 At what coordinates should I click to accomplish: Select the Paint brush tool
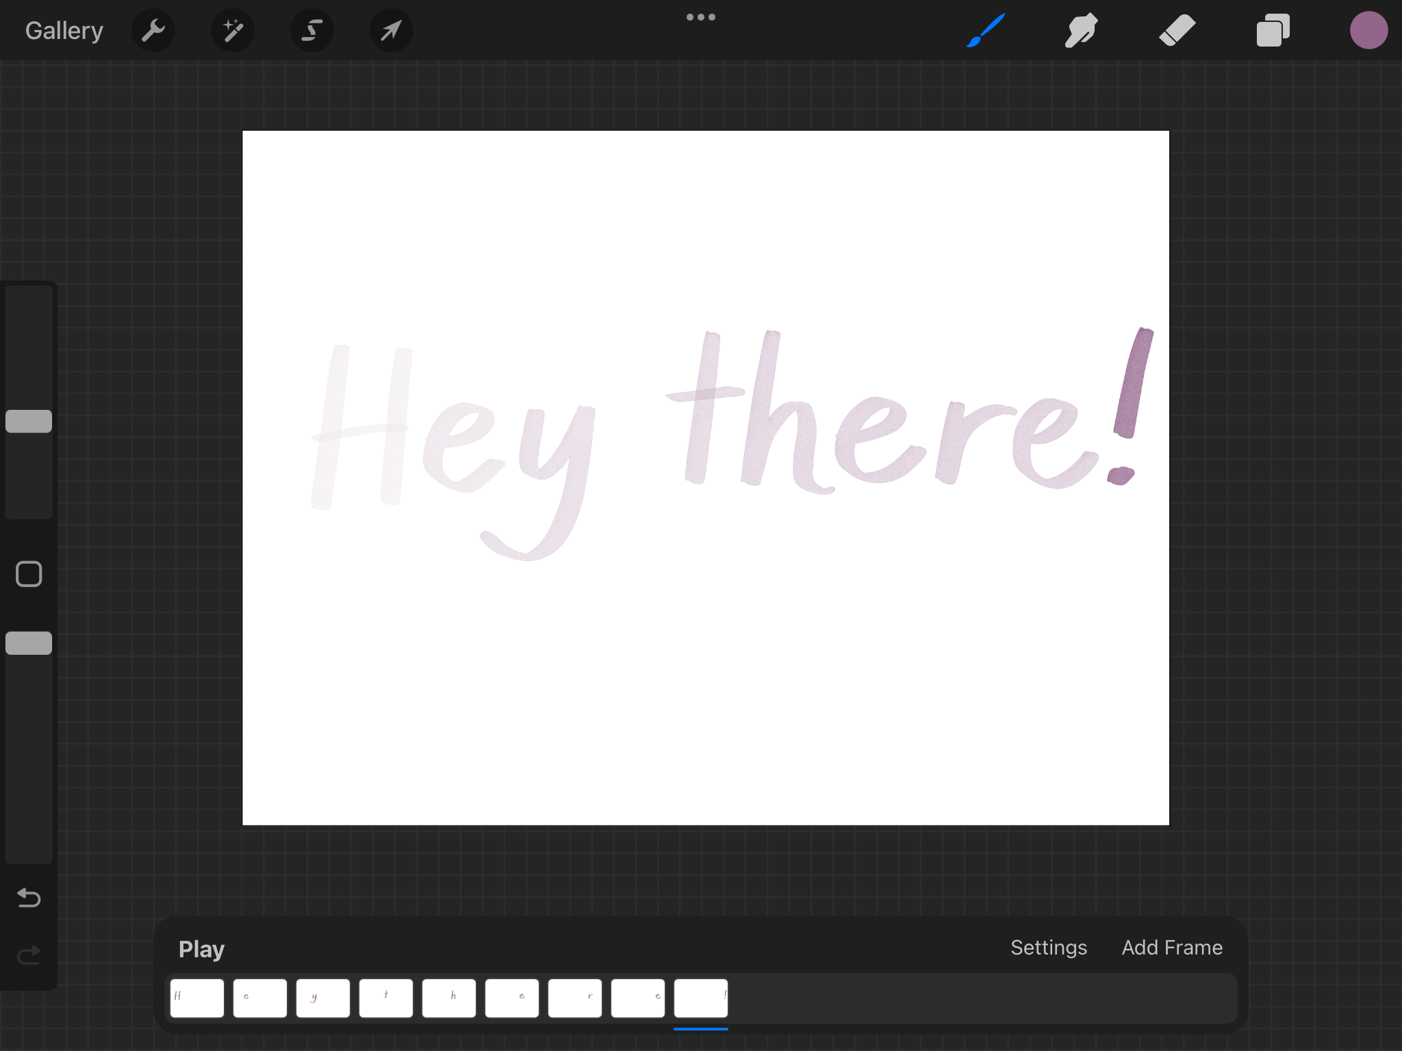point(986,30)
